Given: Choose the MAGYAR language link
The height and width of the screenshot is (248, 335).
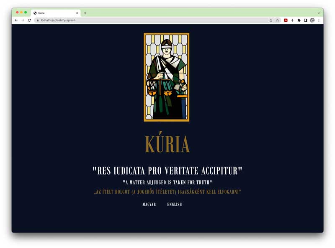Looking at the screenshot, I should pos(149,204).
